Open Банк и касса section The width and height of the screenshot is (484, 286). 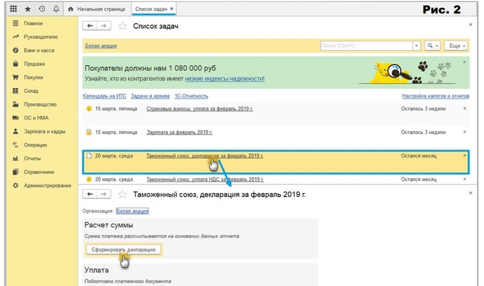(x=39, y=50)
